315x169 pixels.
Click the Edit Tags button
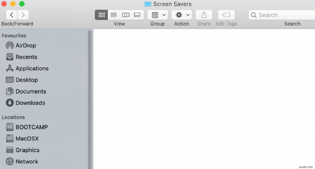coord(226,15)
